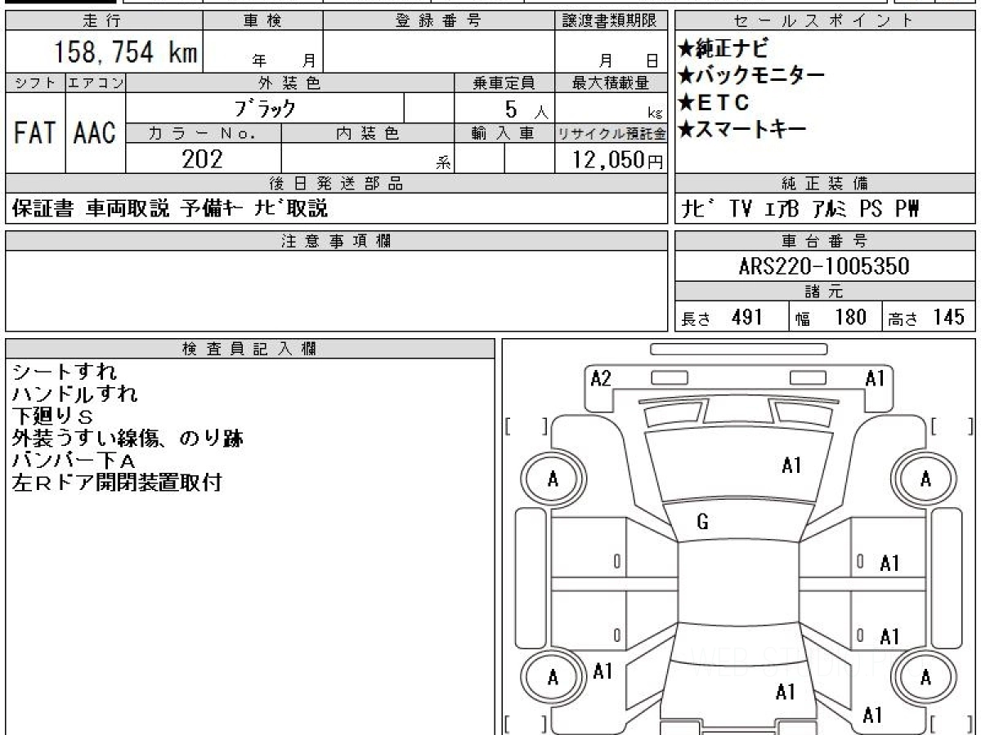The height and width of the screenshot is (735, 981).
Task: Select the 走行 column header
Action: 103,20
